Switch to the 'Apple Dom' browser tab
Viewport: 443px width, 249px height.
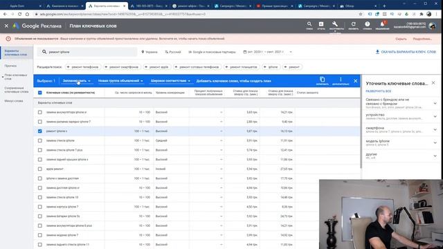point(21,6)
